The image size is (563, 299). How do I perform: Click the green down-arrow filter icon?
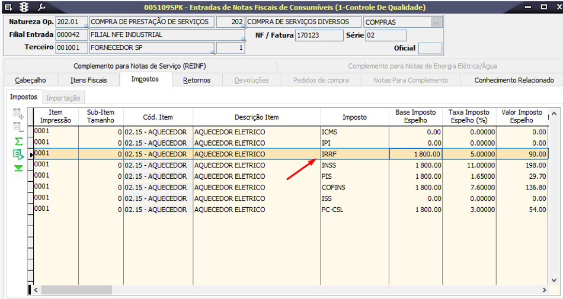18,168
